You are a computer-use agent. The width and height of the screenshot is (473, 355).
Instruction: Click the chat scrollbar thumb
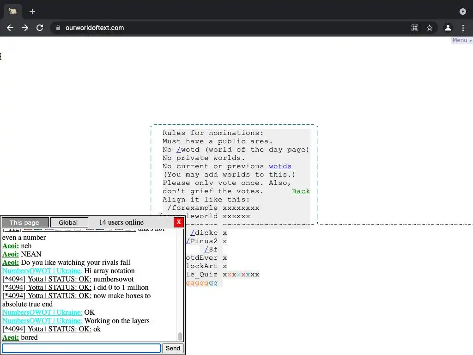(180, 336)
